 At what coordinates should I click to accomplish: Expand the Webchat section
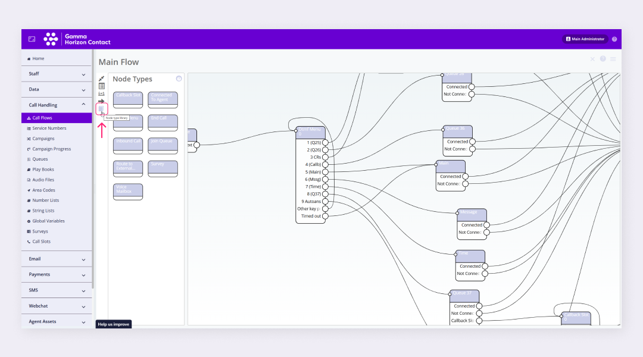coord(57,306)
